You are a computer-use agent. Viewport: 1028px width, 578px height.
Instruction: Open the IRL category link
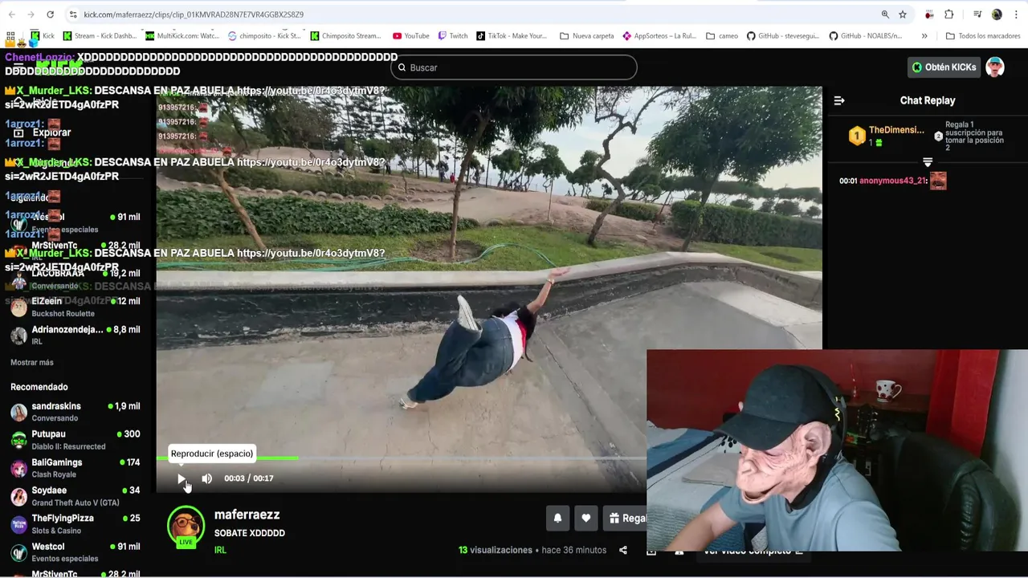[220, 550]
